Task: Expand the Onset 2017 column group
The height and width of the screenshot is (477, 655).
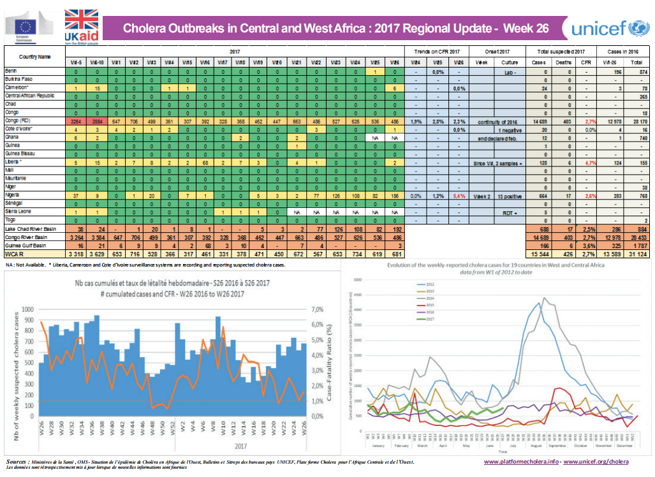Action: pyautogui.click(x=498, y=51)
